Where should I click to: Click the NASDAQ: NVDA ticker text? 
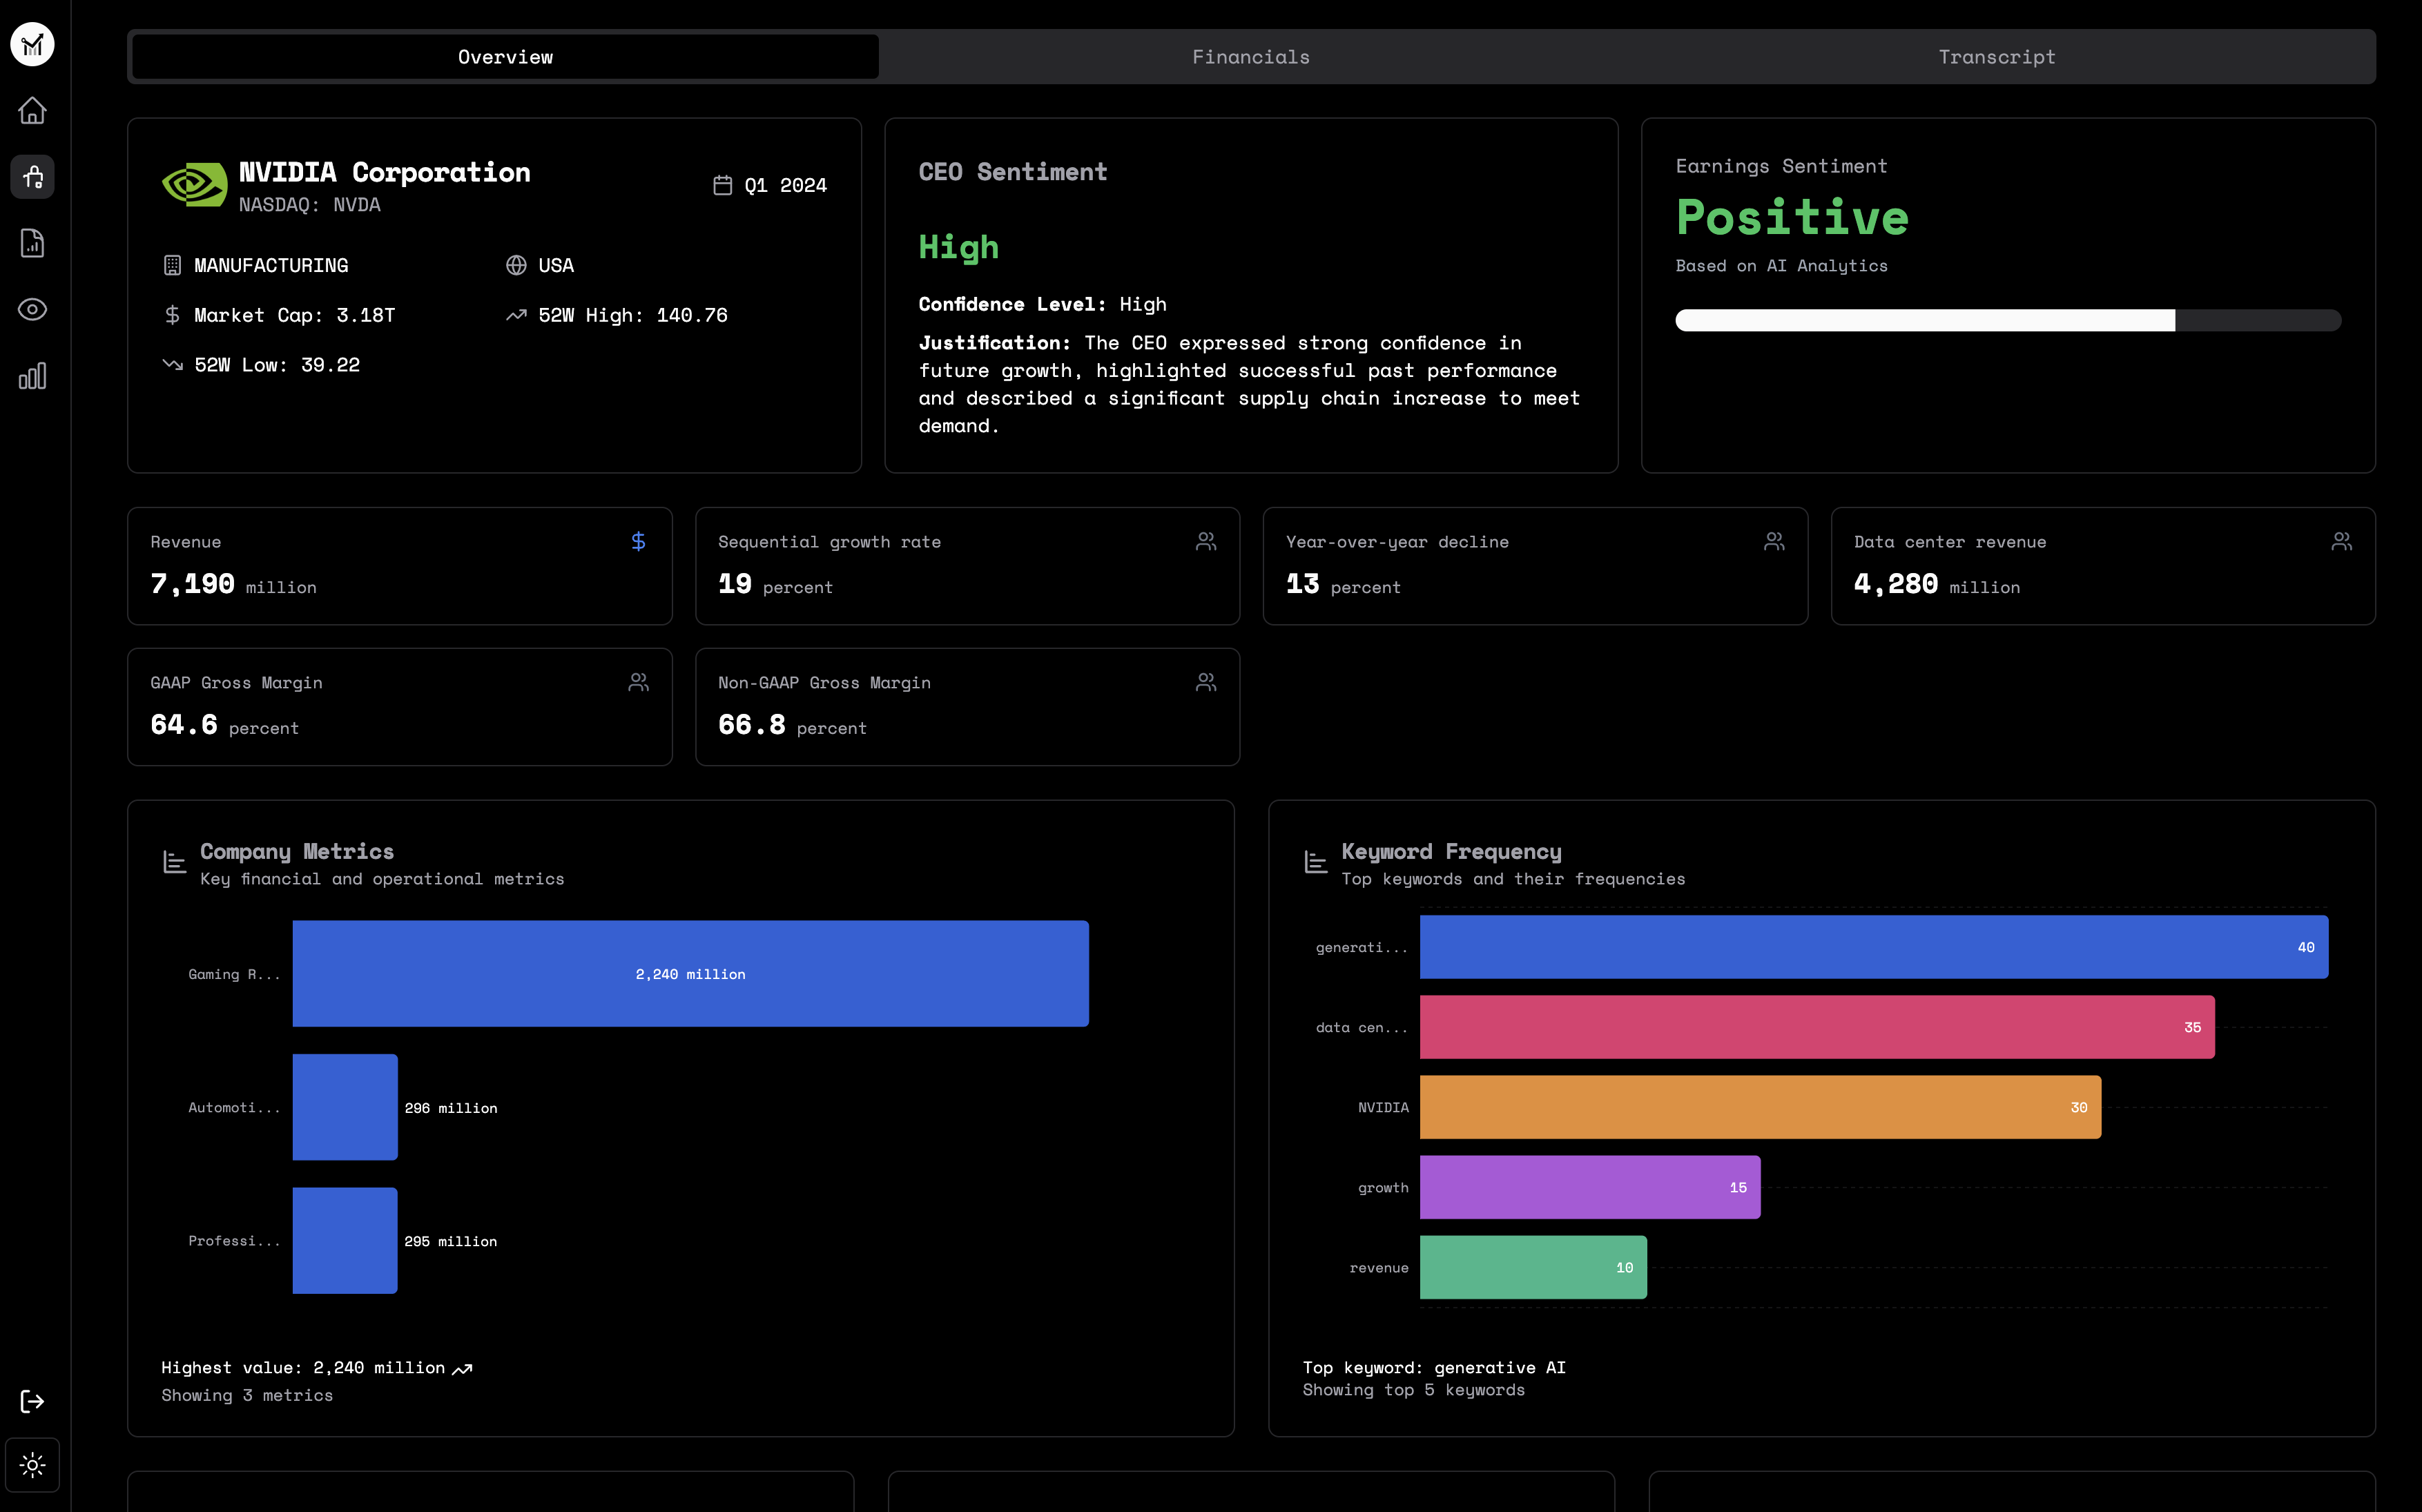click(309, 205)
